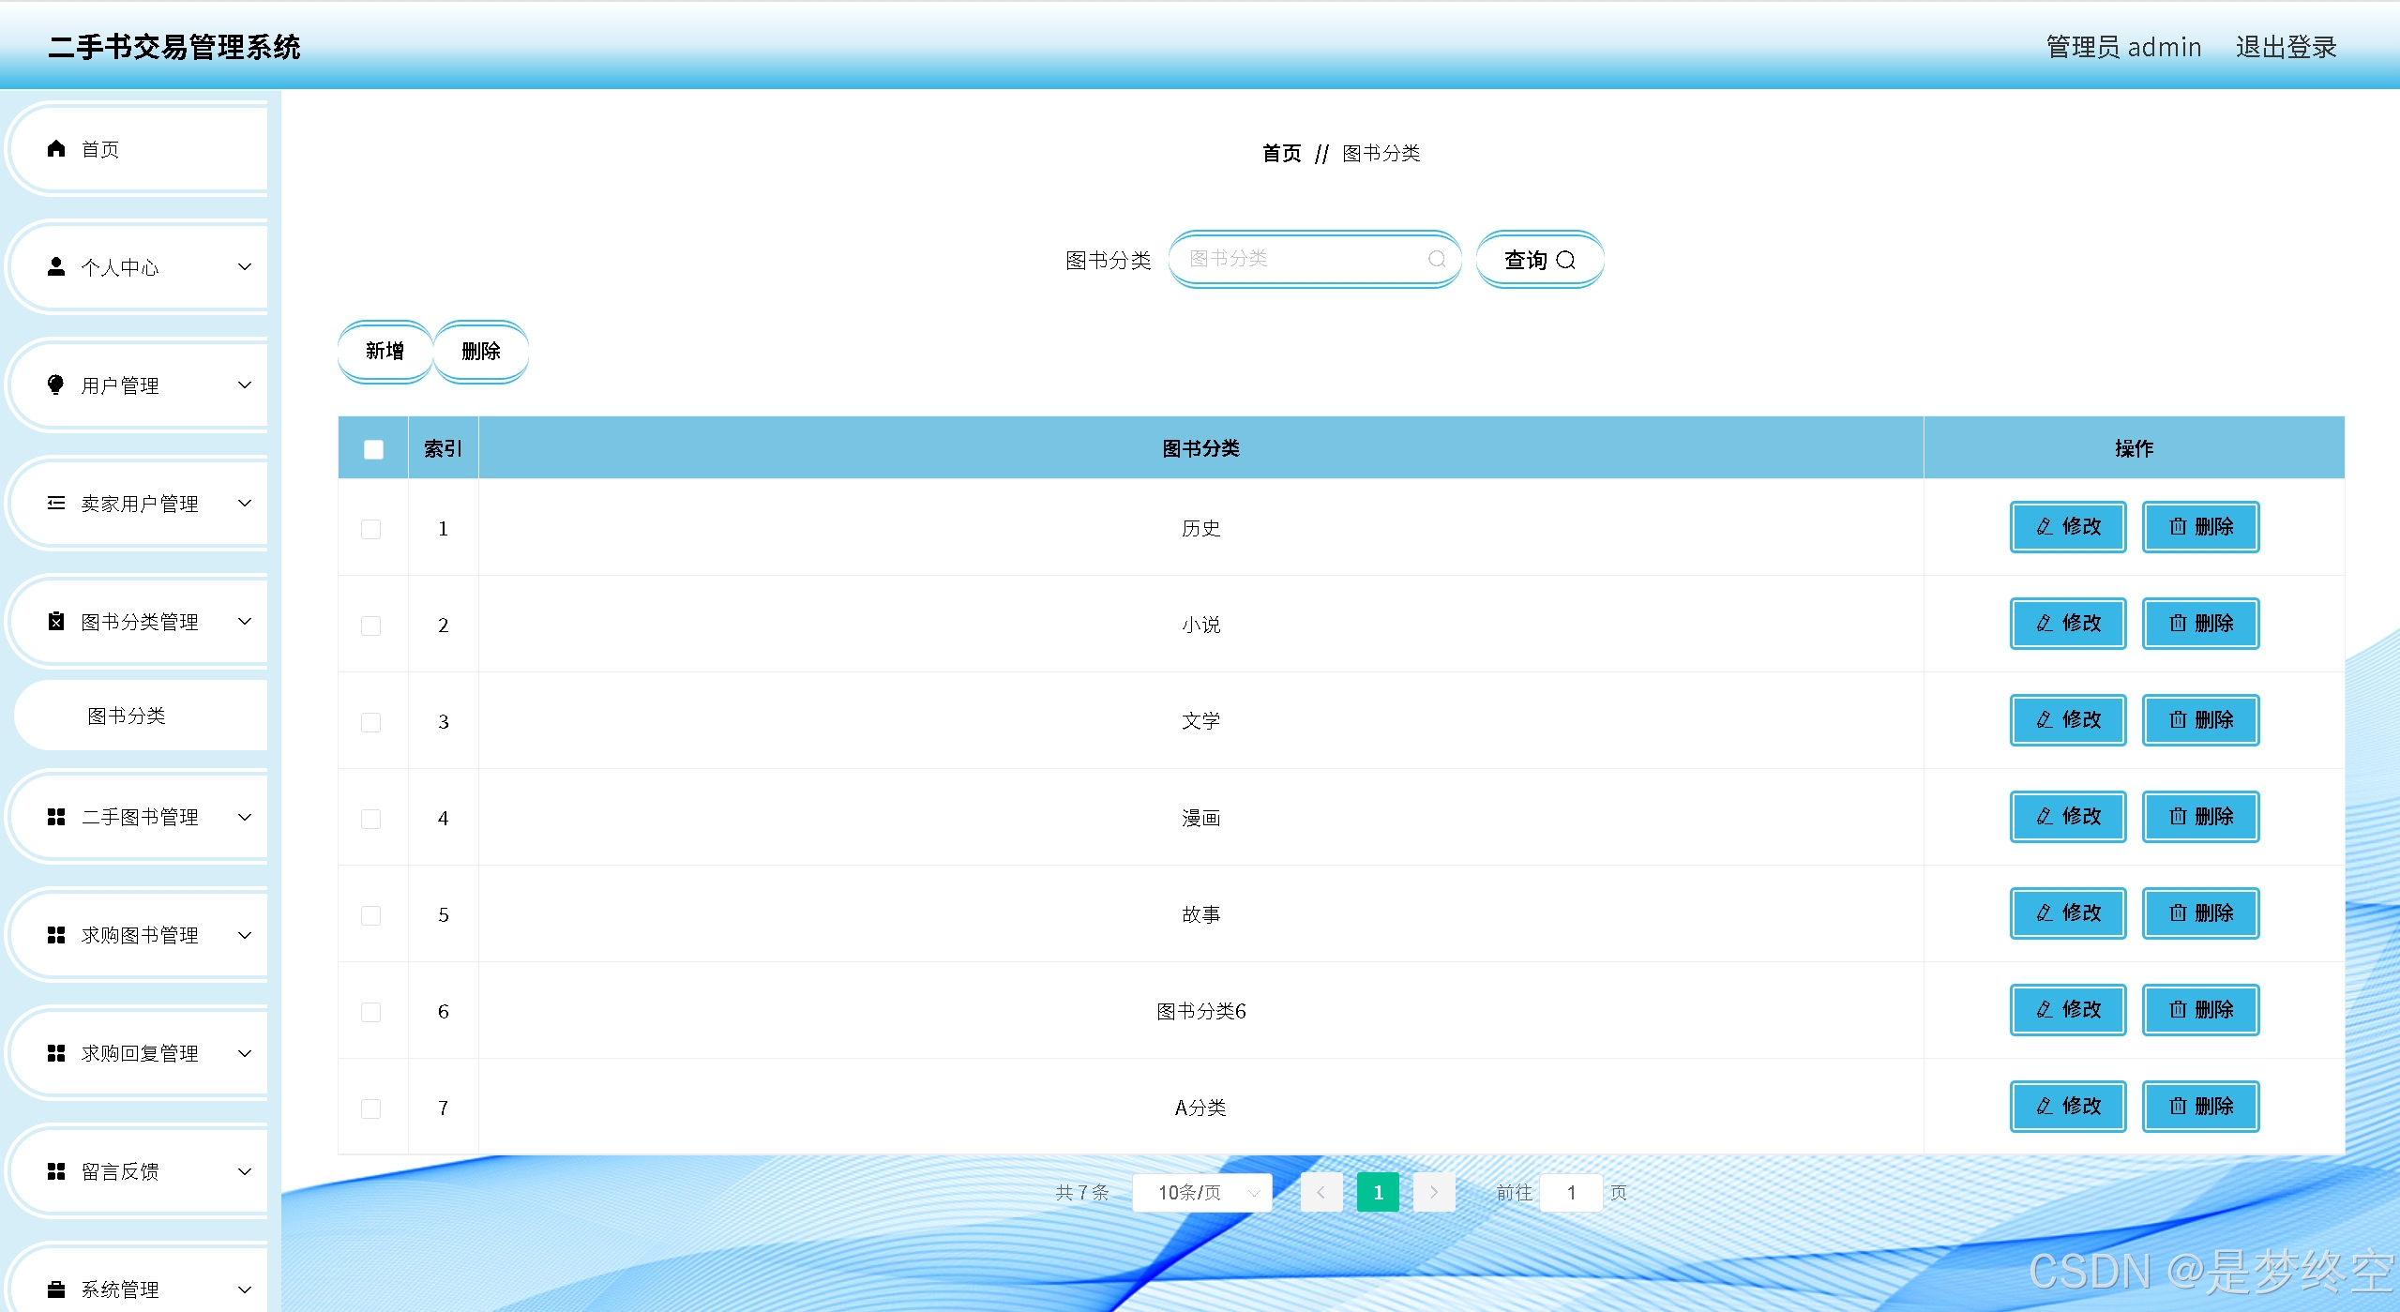Check the box for row 历史
Viewport: 2400px width, 1312px height.
pos(371,529)
